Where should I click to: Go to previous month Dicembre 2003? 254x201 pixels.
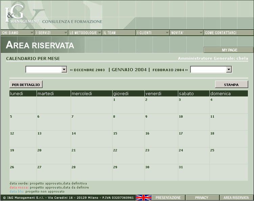point(88,70)
